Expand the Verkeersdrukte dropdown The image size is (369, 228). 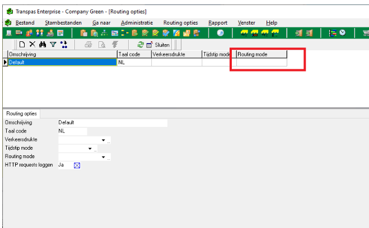[x=104, y=140]
